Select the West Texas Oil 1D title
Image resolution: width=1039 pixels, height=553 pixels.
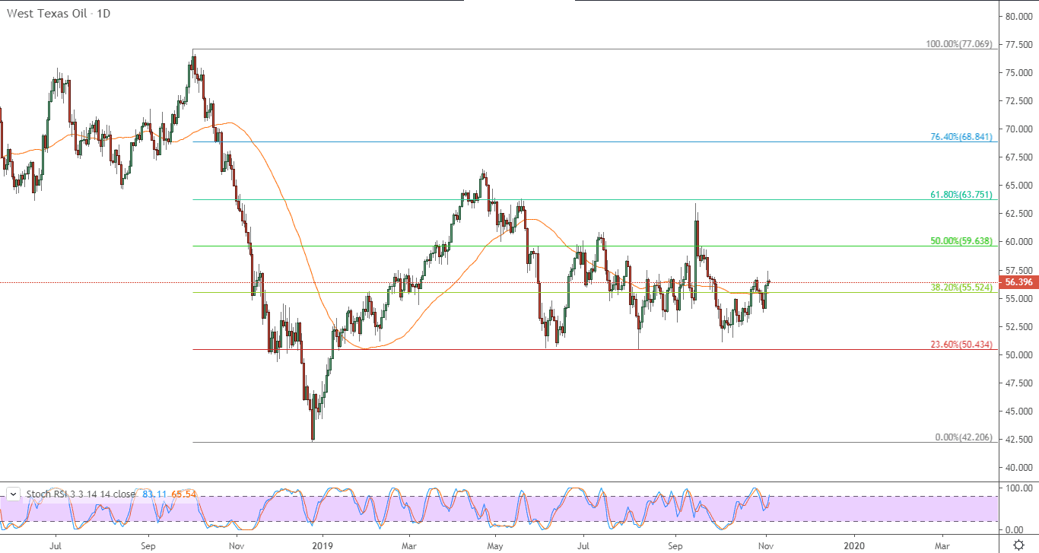coord(59,13)
